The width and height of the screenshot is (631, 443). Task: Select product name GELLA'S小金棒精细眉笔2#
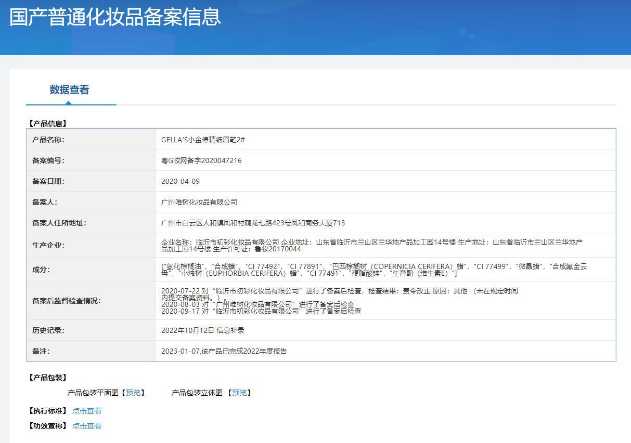pos(203,140)
